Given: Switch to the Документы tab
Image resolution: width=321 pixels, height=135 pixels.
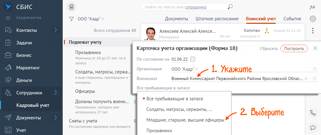Looking at the screenshot, I should 176,19.
